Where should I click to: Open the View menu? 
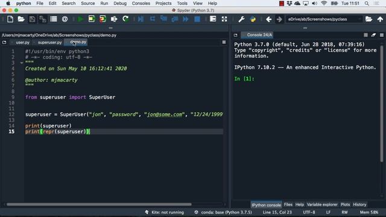point(198,4)
